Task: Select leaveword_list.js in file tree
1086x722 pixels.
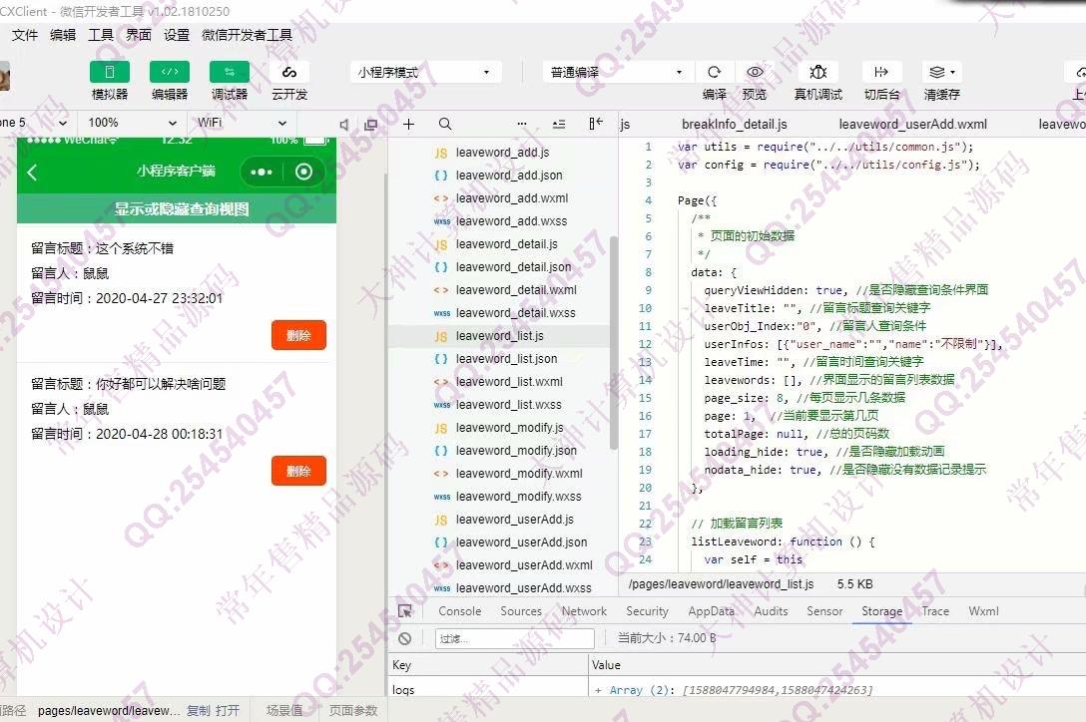Action: [x=499, y=336]
